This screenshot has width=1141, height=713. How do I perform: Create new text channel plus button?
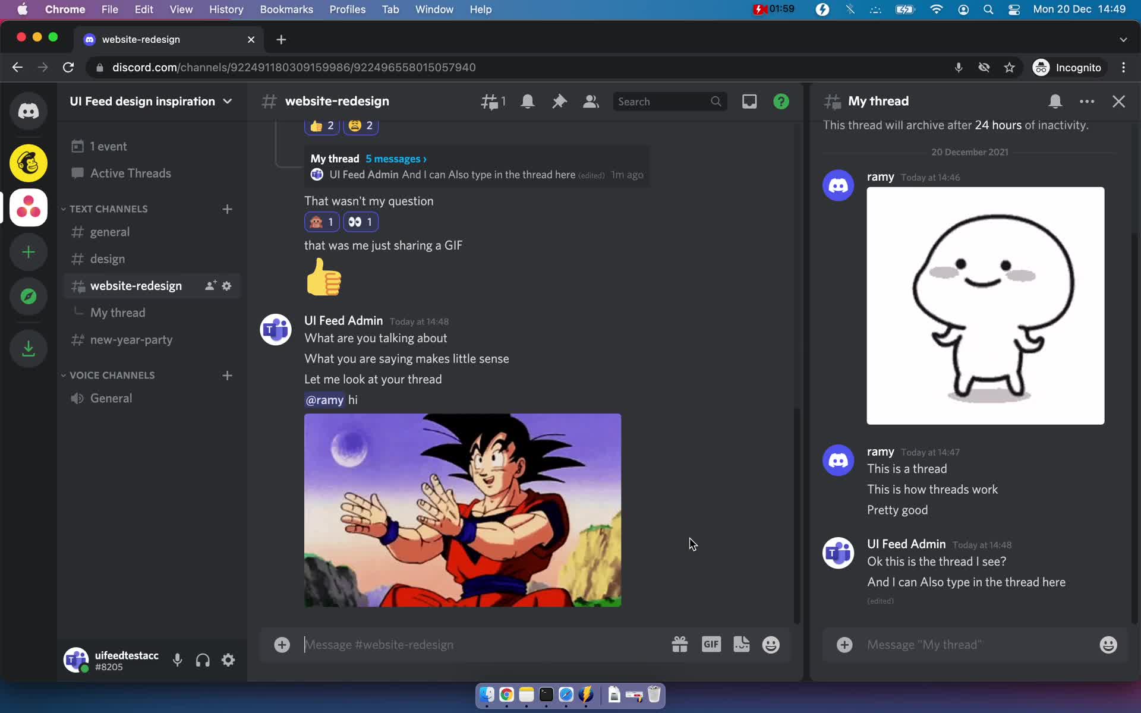coord(227,209)
